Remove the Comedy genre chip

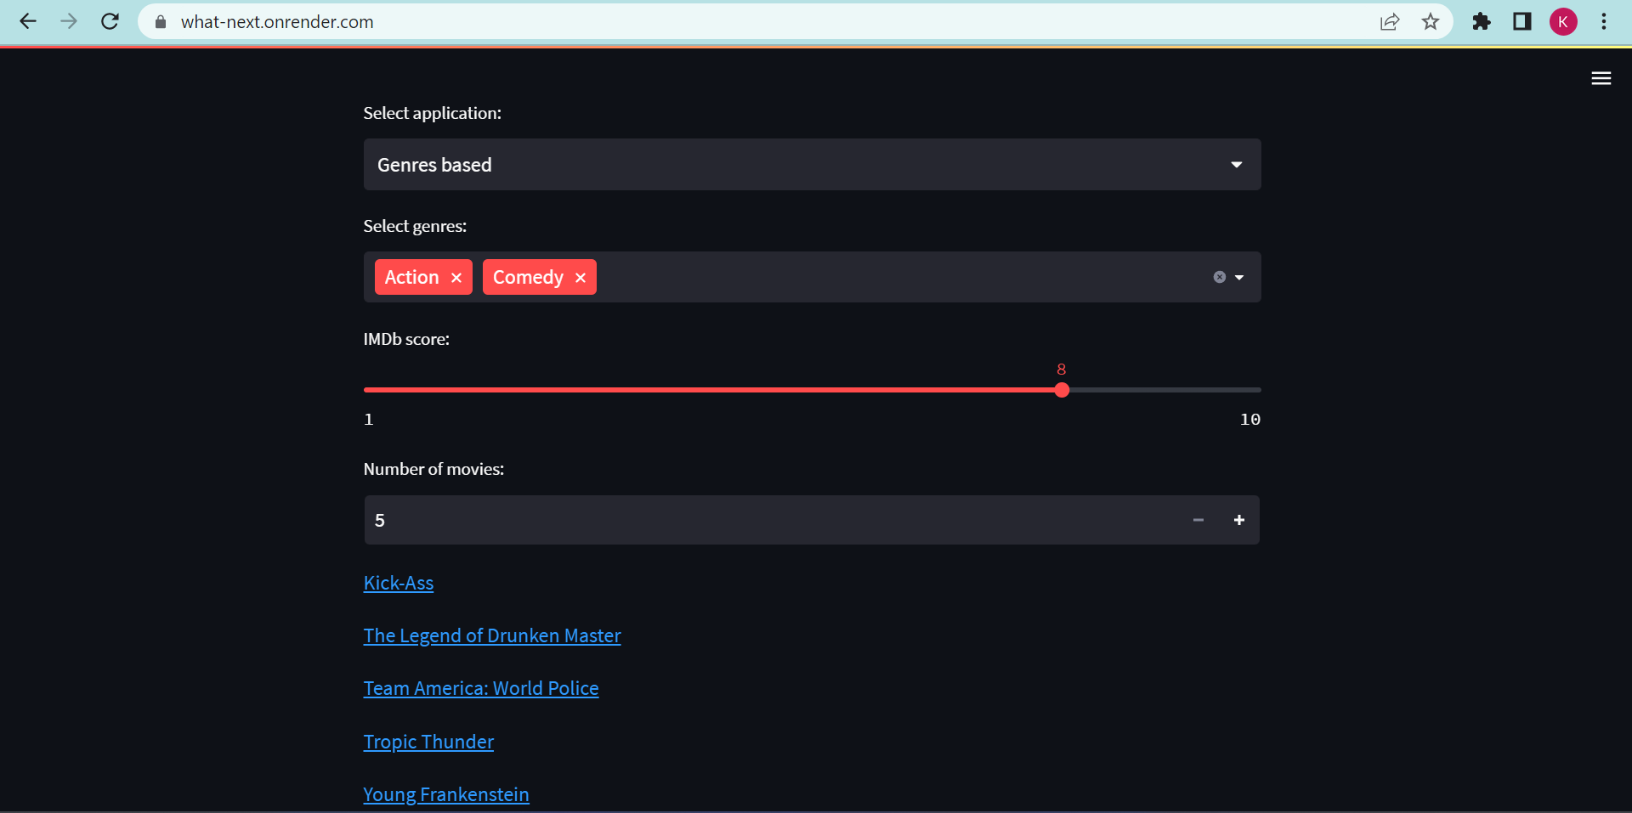pos(580,278)
